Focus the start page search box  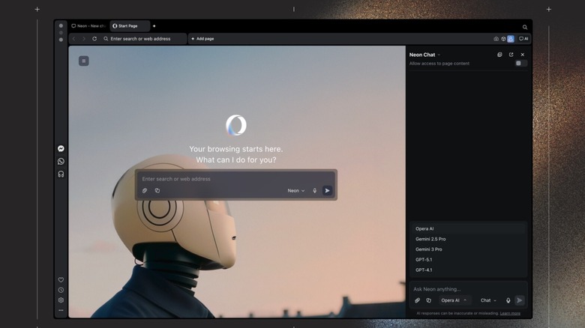(236, 179)
